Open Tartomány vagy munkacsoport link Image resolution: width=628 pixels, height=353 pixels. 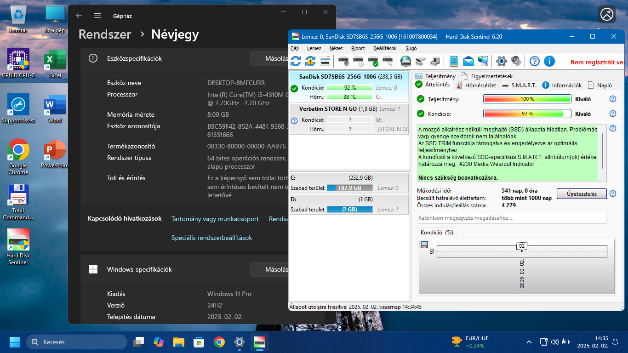(215, 219)
